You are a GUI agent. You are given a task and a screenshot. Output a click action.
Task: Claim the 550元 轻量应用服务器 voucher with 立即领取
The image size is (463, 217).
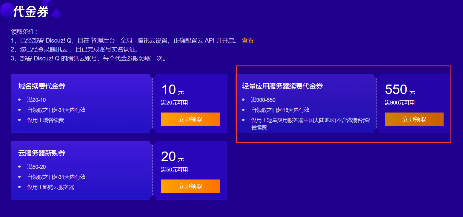414,119
